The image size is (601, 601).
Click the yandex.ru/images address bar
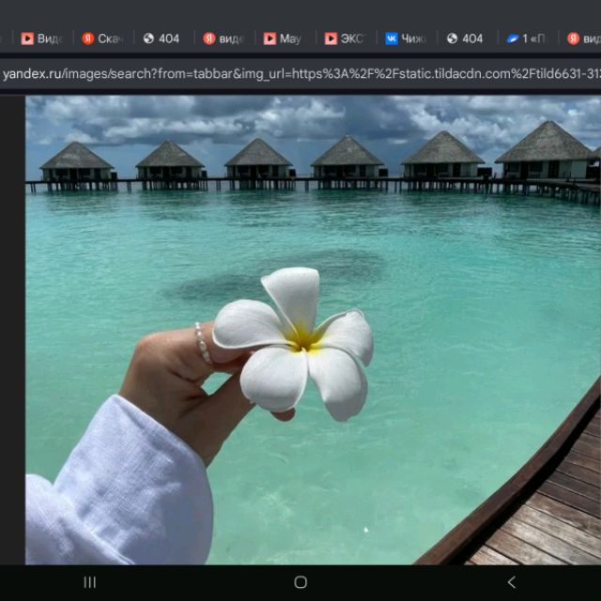tap(300, 73)
